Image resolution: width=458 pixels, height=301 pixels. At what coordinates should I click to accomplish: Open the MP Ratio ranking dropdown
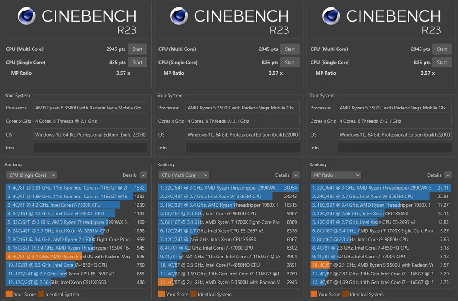(336, 175)
